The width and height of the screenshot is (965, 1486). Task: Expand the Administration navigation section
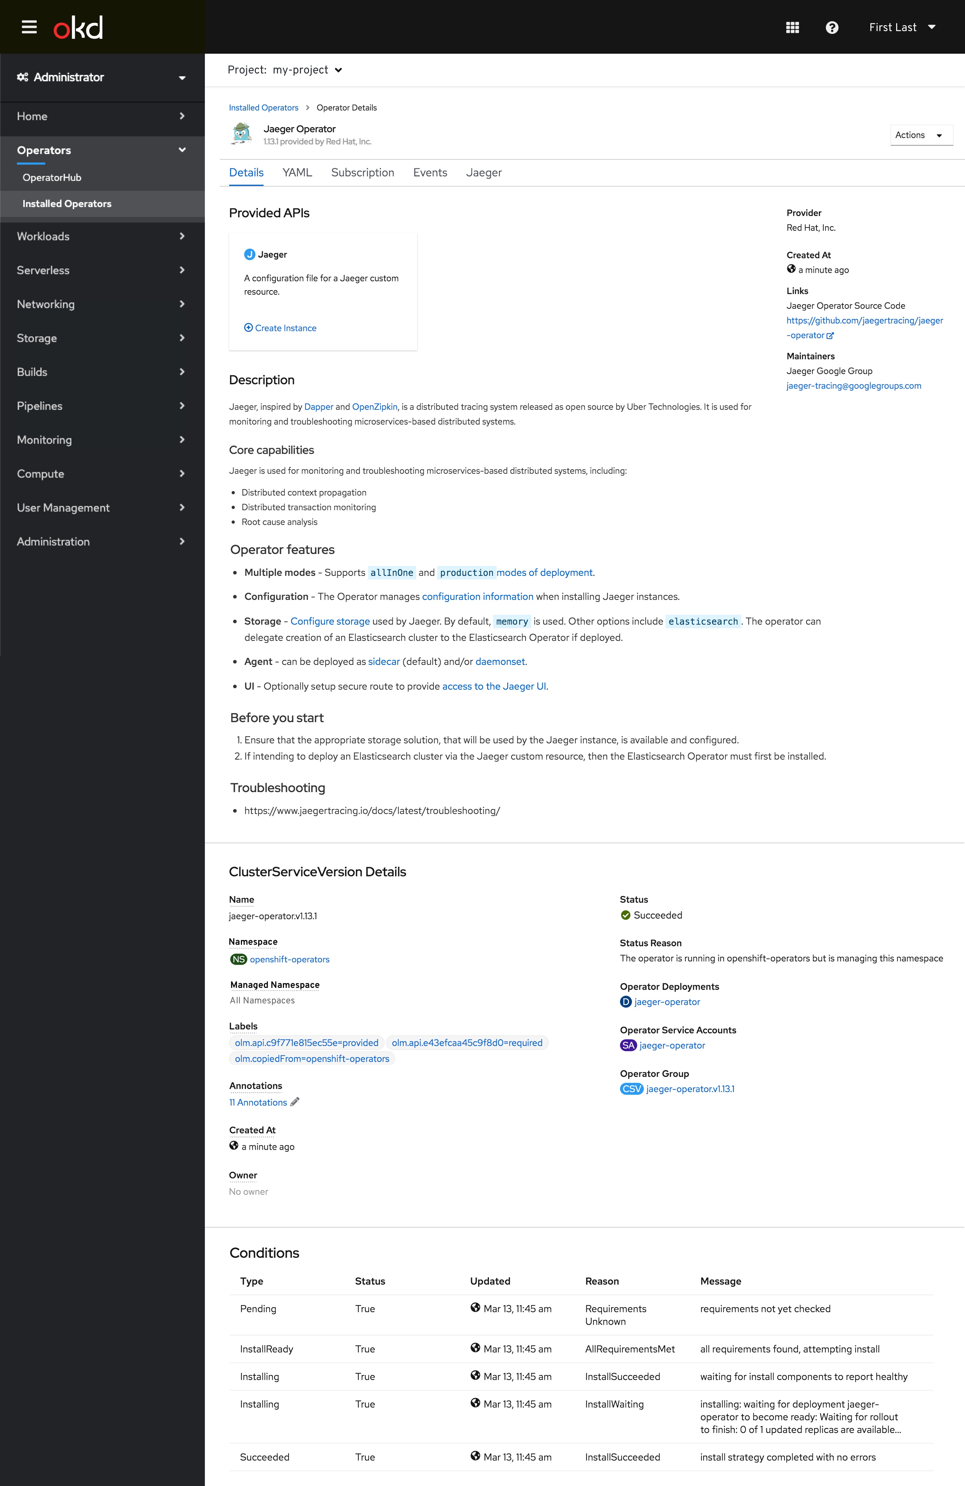tap(102, 541)
